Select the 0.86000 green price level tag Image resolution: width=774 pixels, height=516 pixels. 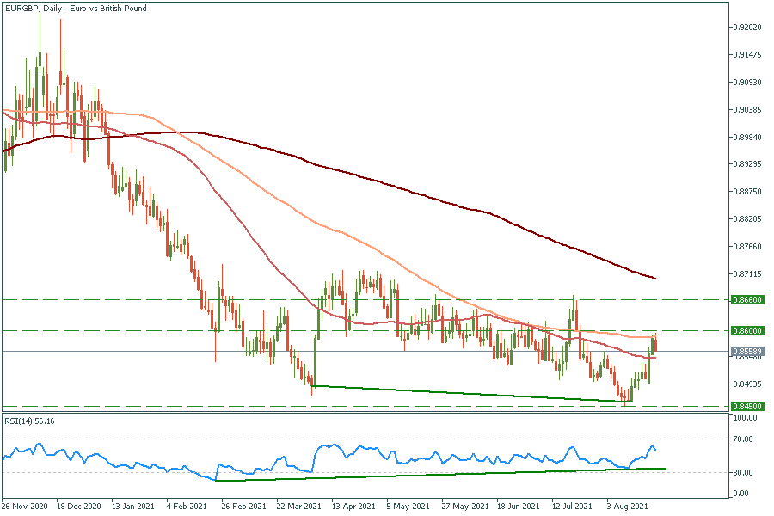pyautogui.click(x=747, y=331)
